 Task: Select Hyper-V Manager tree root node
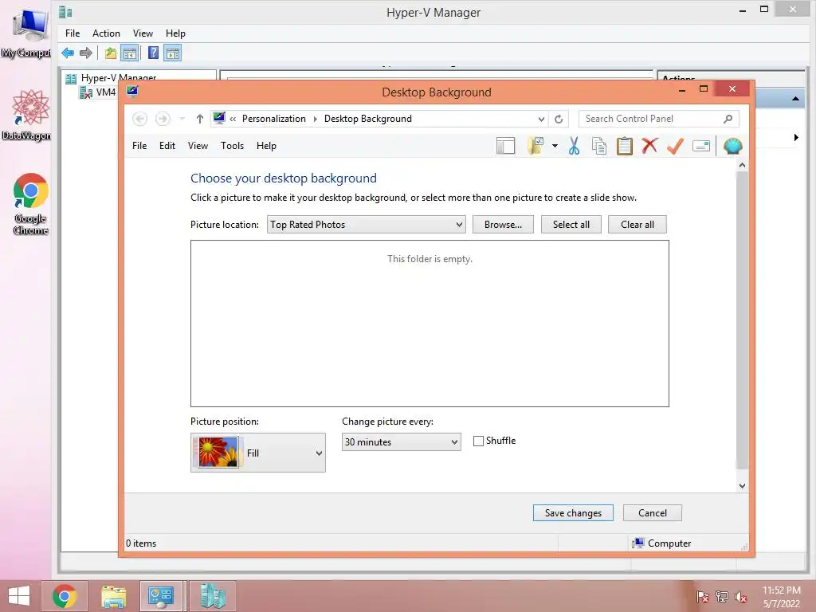coord(118,78)
